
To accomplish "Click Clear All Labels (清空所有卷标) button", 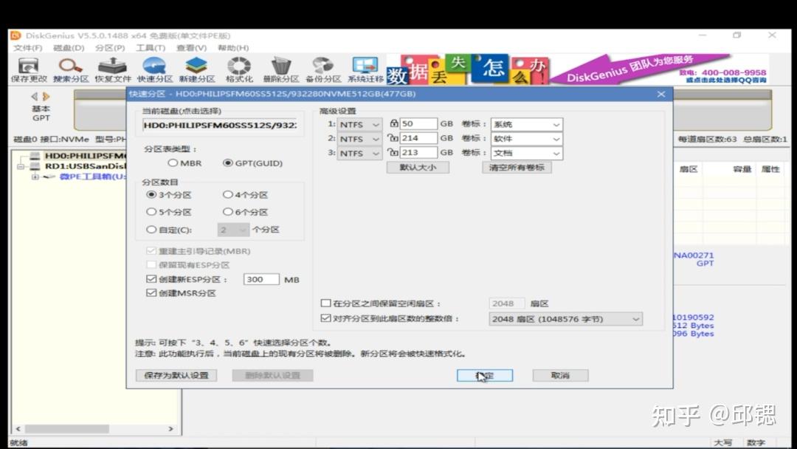I will click(517, 168).
